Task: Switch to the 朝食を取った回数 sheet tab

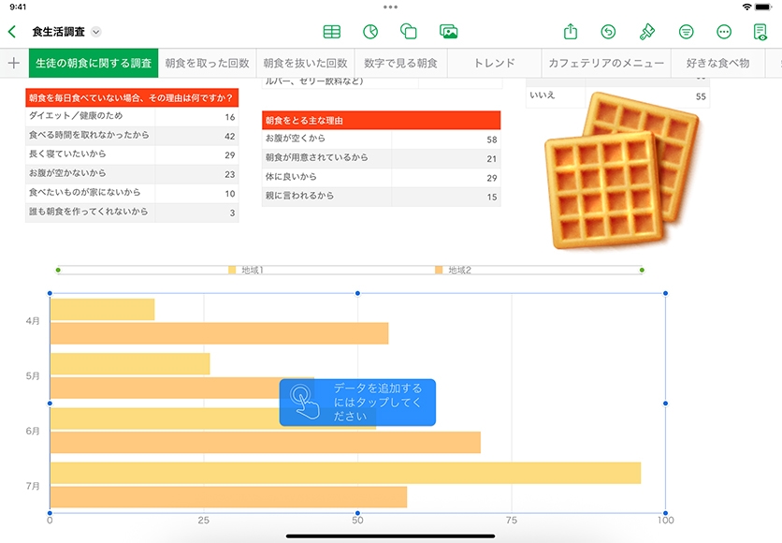Action: [207, 64]
